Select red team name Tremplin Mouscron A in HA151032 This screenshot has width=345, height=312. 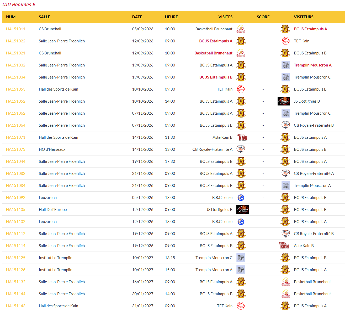pos(313,65)
